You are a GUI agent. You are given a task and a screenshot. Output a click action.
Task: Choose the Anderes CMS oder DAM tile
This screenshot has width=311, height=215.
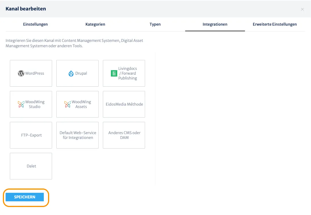tap(124, 135)
